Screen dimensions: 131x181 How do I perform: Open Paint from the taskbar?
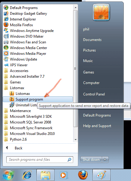click(101, 175)
